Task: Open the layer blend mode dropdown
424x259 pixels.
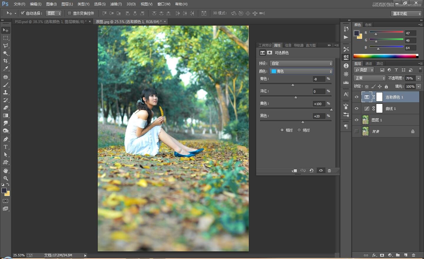Action: [370, 78]
